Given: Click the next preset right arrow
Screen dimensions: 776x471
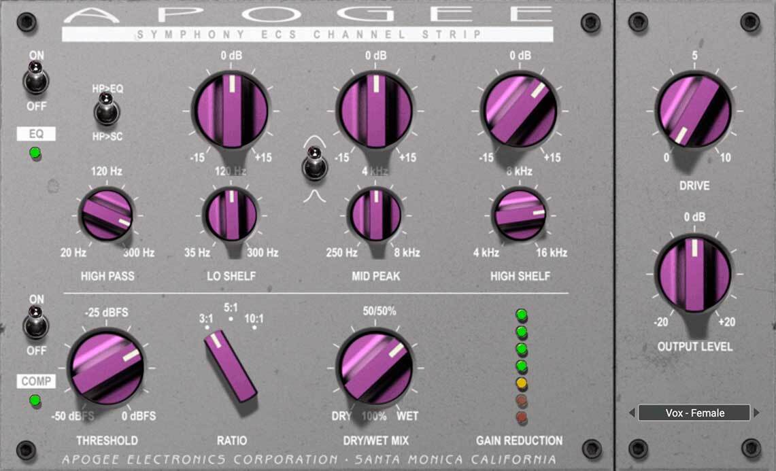Looking at the screenshot, I should 757,413.
